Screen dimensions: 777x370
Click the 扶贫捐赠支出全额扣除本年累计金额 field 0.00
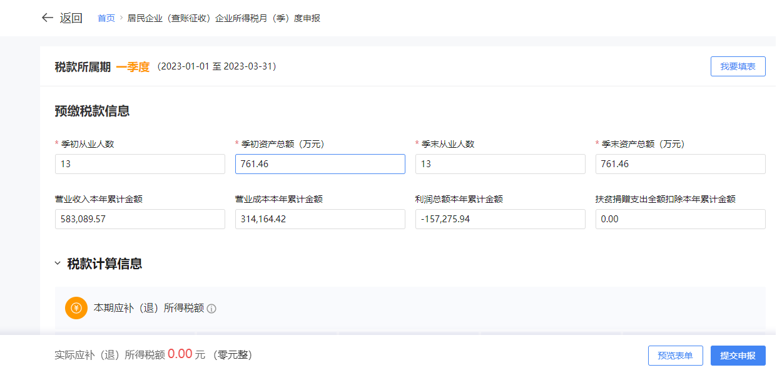[681, 219]
